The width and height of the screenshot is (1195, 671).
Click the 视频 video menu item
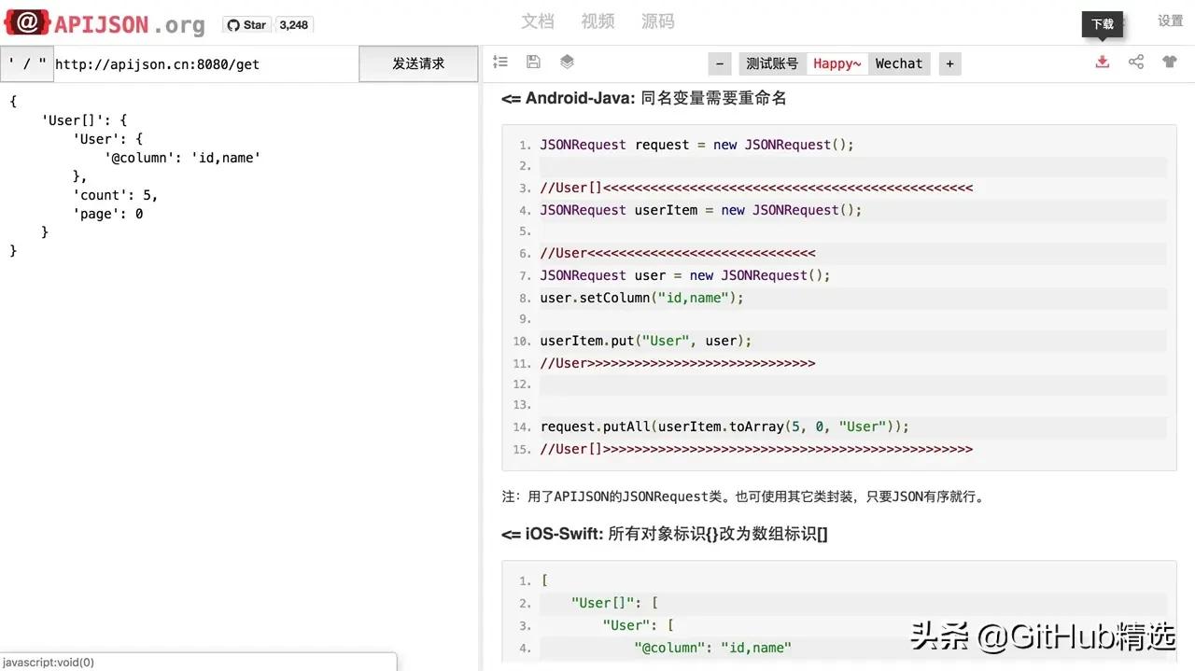pos(597,21)
